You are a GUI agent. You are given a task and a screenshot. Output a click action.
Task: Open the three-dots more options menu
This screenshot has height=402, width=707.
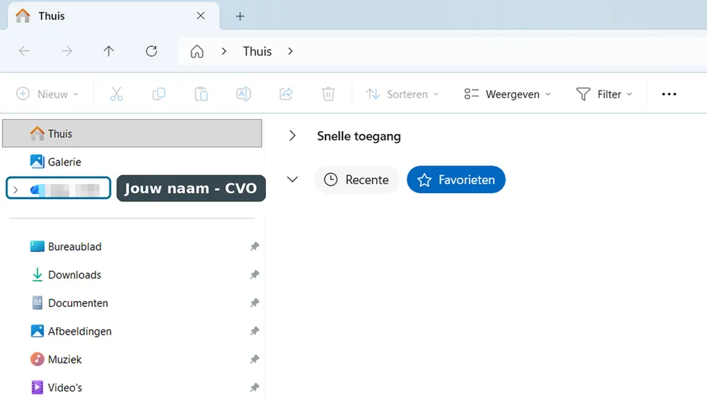[x=669, y=94]
